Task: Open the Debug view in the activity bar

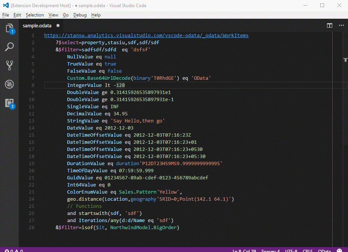Action: [9, 84]
